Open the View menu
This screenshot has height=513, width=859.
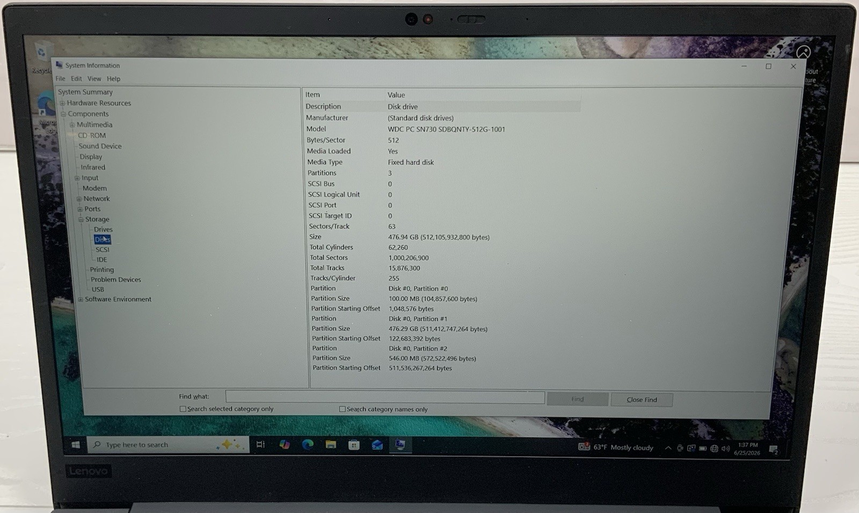point(94,78)
